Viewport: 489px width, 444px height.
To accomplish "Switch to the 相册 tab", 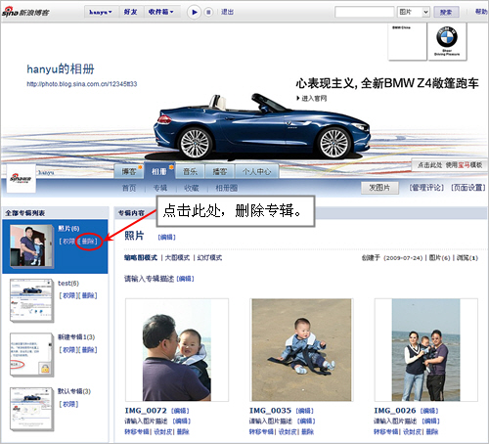I will click(x=159, y=171).
